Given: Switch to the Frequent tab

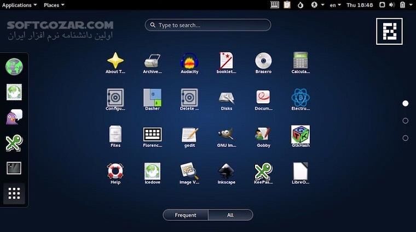Looking at the screenshot, I should click(186, 215).
